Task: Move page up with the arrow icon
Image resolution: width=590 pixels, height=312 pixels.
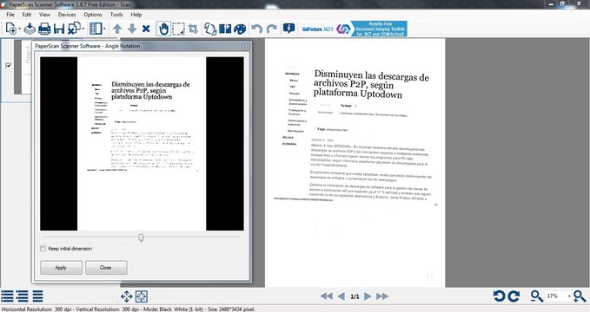Action: coord(117,29)
